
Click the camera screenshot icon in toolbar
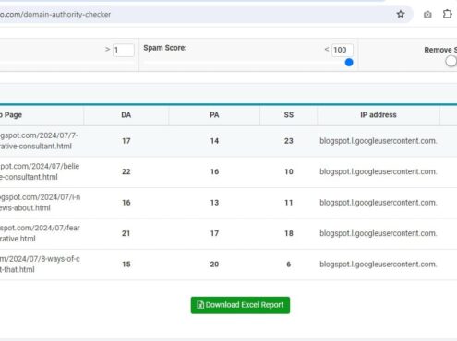point(427,15)
